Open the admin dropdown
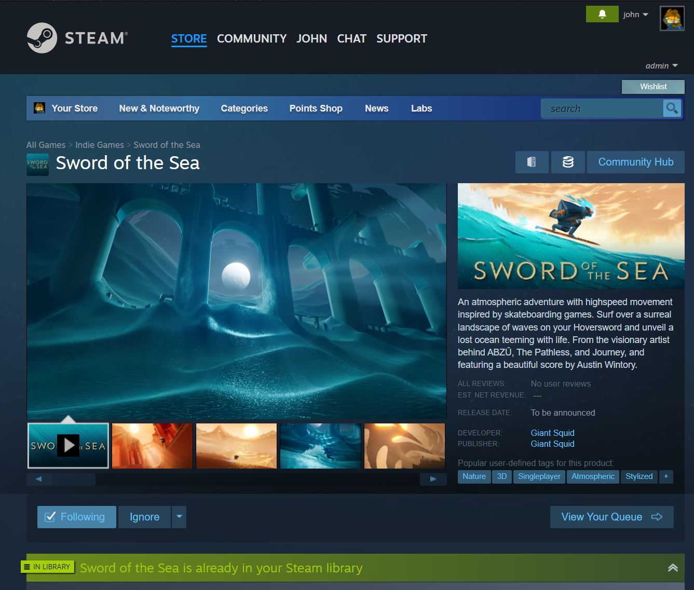This screenshot has height=590, width=694. (661, 66)
